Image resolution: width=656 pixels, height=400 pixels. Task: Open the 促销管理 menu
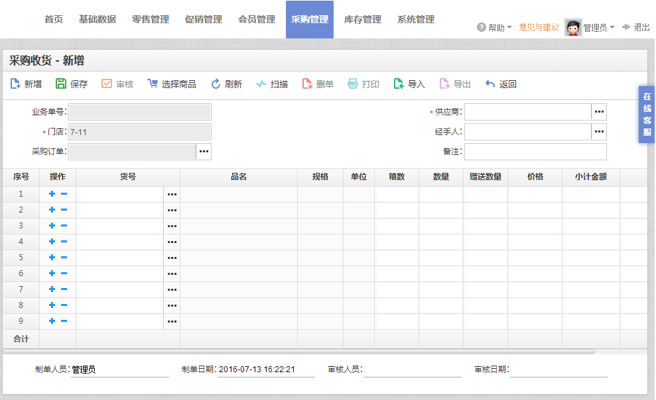pos(204,19)
